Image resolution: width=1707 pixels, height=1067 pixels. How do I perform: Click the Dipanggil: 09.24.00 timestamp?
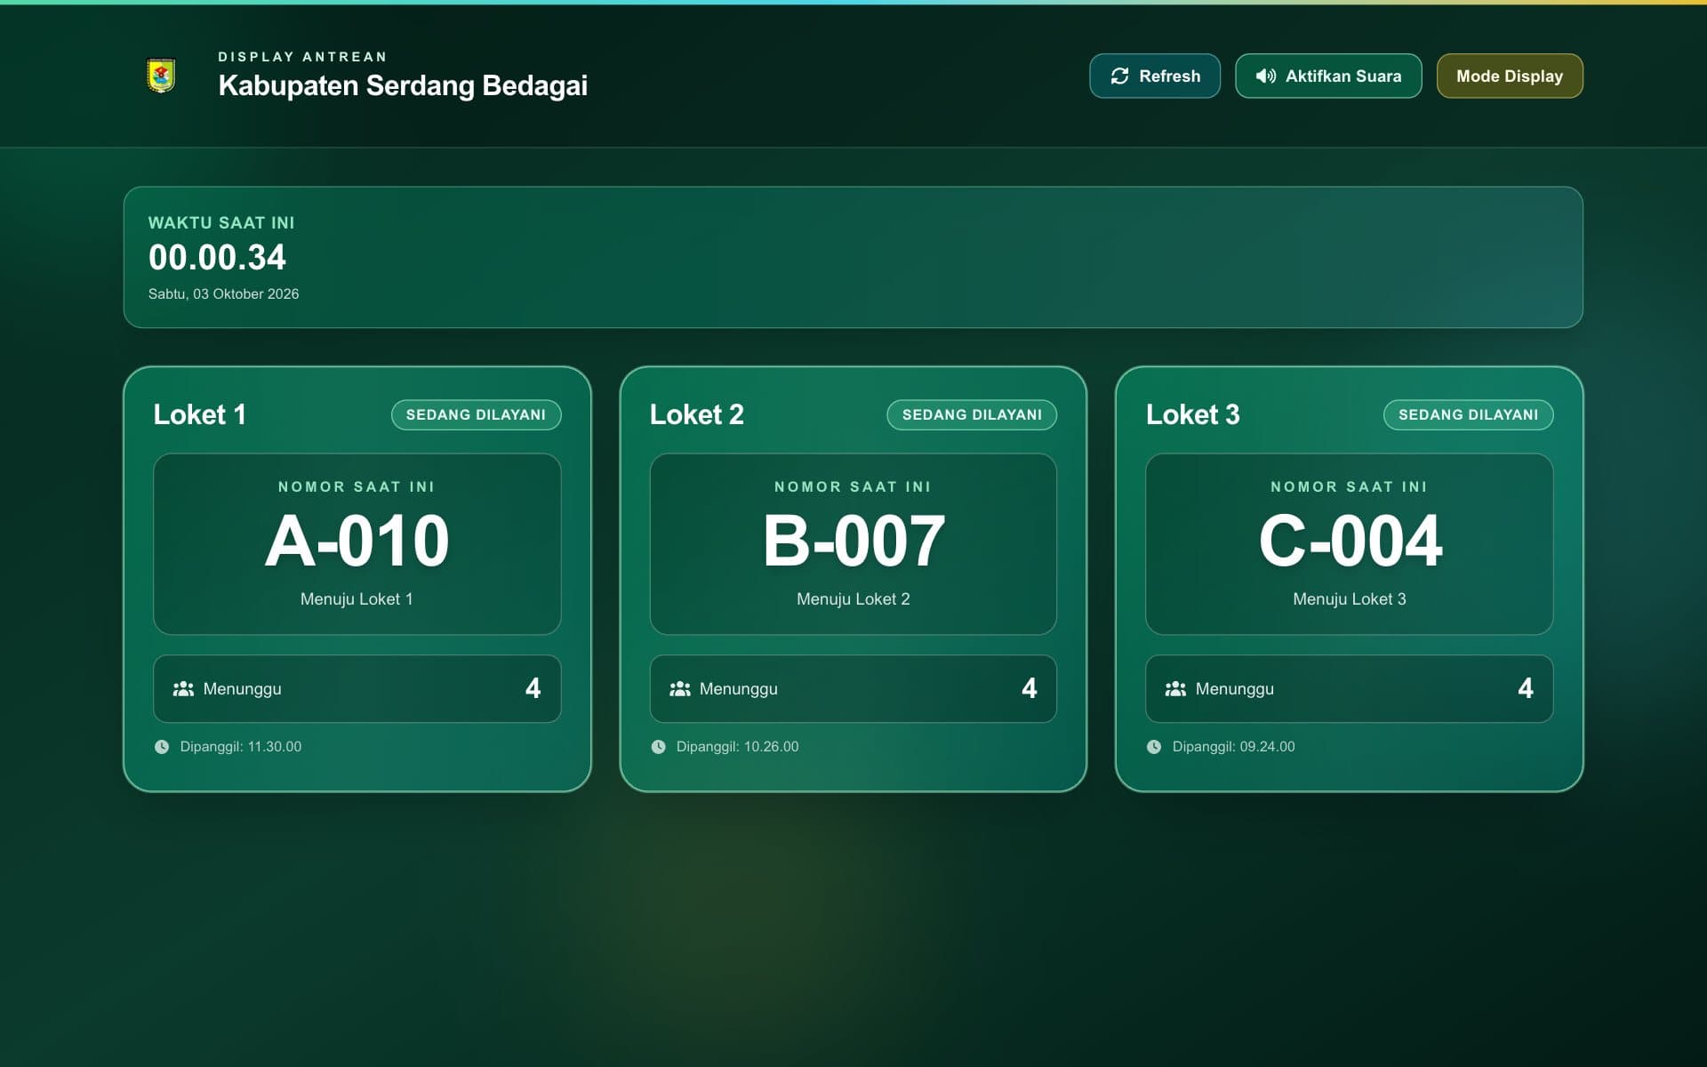(x=1233, y=747)
